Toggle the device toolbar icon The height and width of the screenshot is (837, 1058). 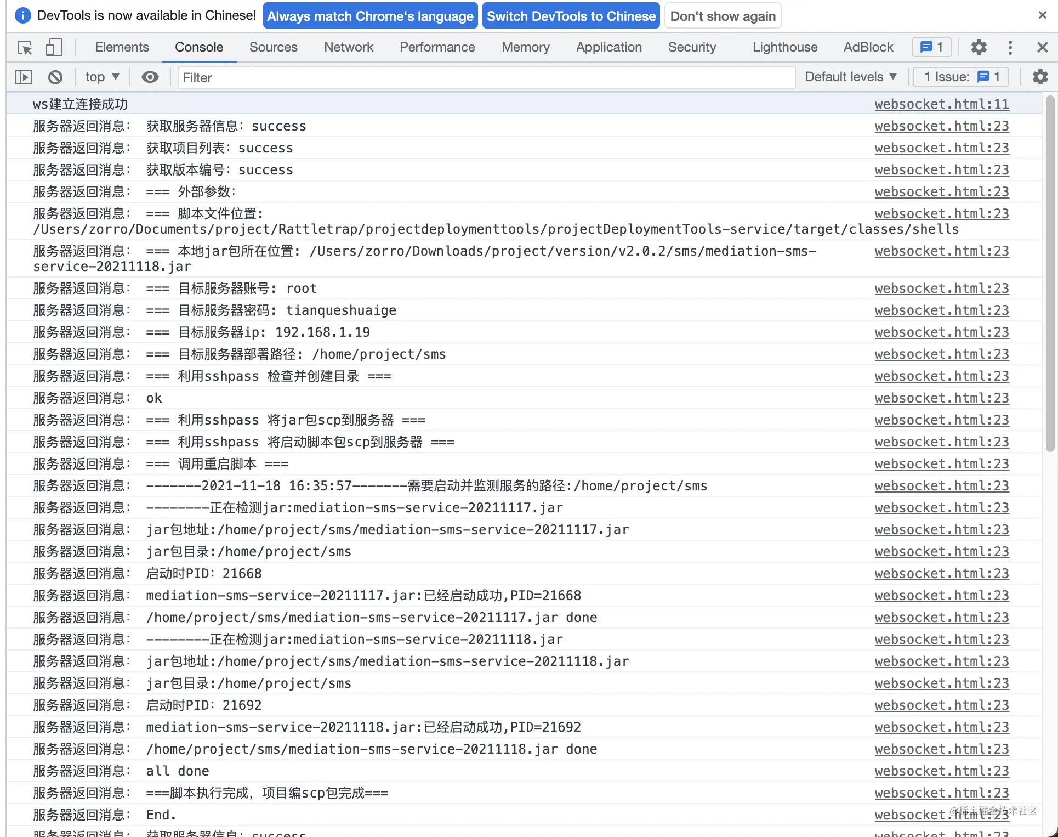coord(54,48)
